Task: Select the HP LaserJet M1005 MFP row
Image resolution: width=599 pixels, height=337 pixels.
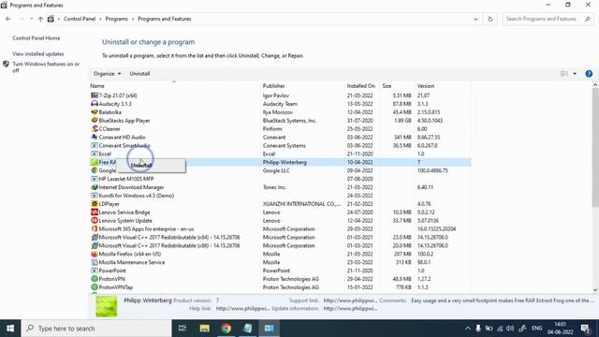Action: [281, 179]
